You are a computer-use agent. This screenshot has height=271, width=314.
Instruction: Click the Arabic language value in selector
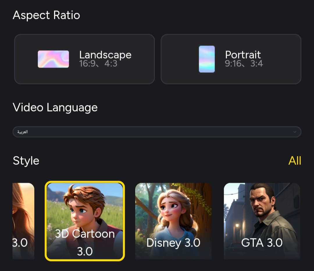point(23,132)
